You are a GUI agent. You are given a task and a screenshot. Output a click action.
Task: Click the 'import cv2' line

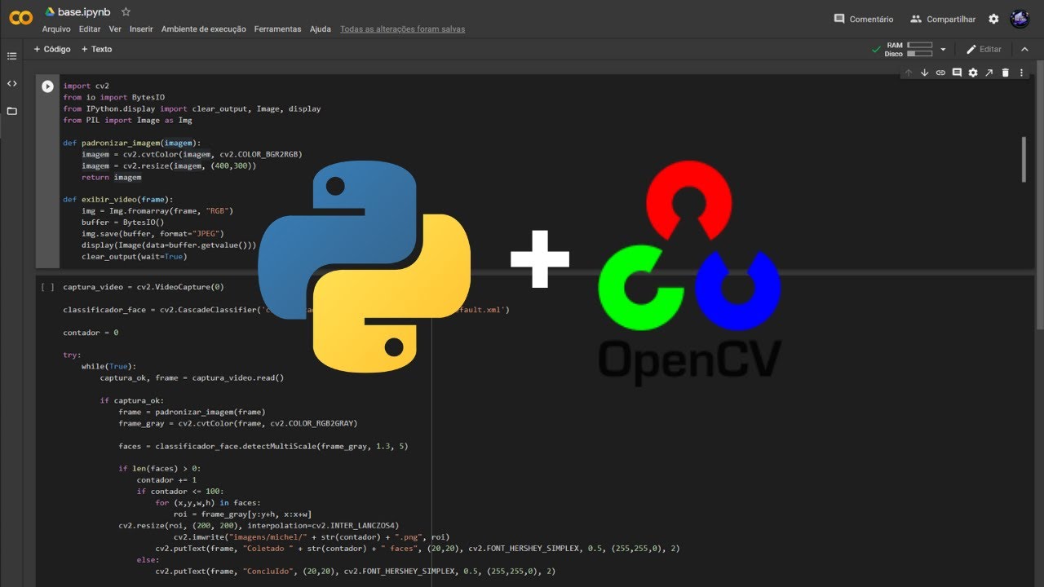(86, 86)
